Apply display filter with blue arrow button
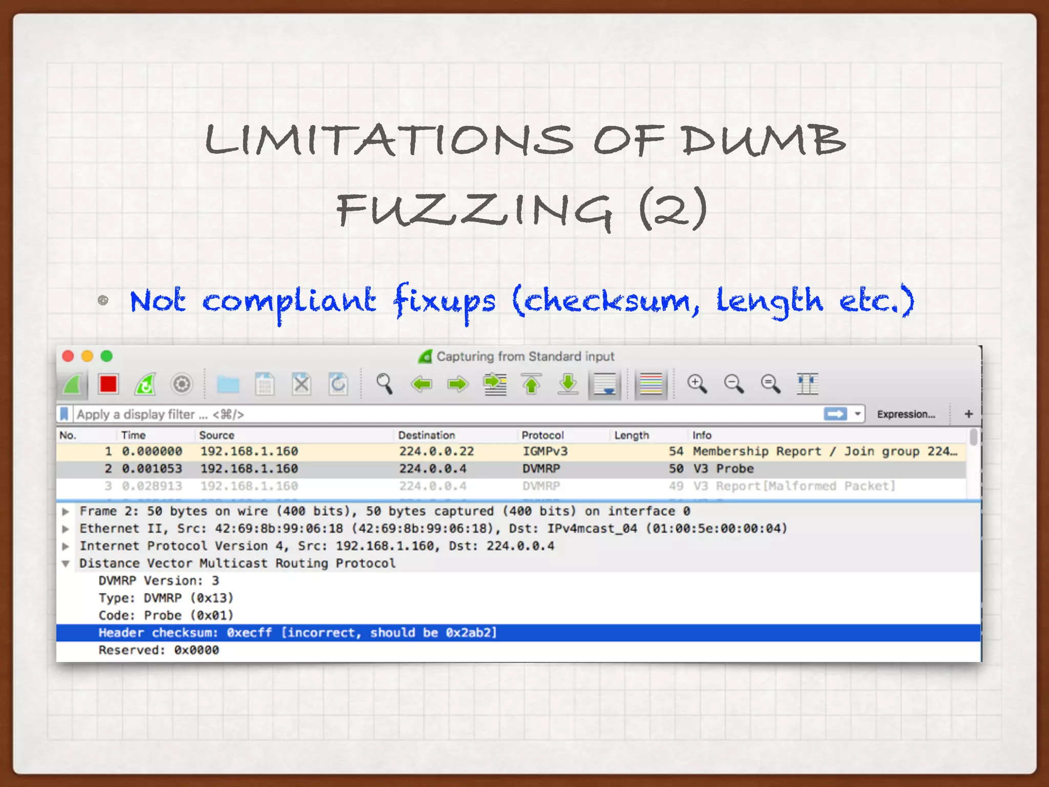 pyautogui.click(x=835, y=414)
